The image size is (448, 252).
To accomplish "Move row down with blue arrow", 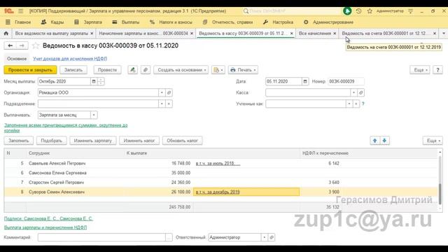I will tap(384, 141).
